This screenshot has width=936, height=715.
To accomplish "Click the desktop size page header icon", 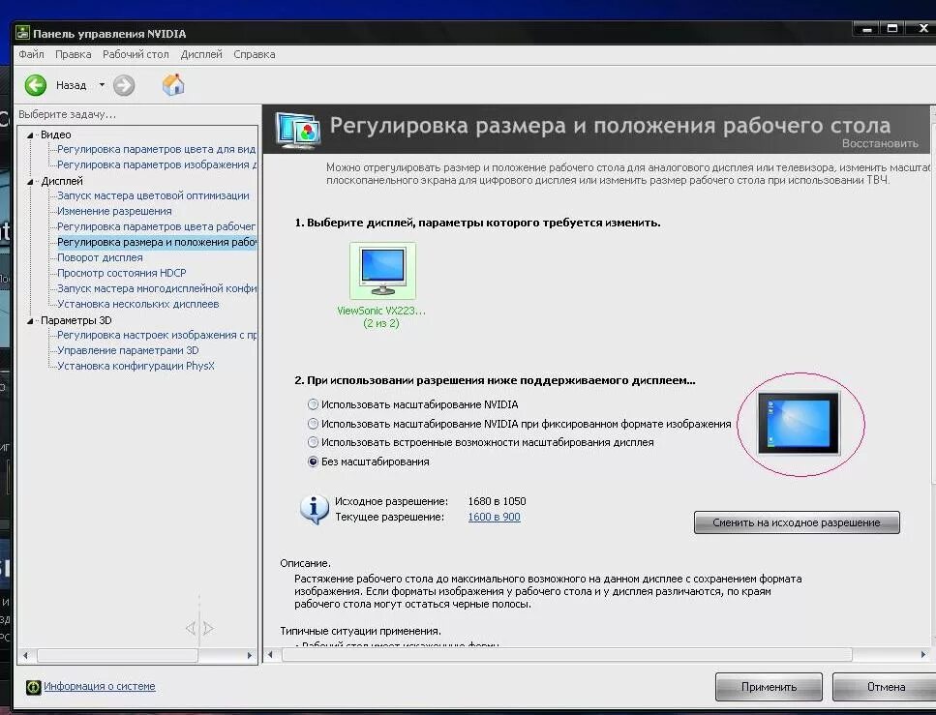I will 298,130.
